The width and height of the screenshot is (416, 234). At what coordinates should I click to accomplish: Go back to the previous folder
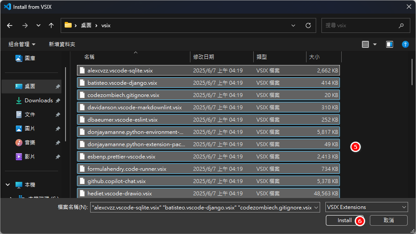[10, 25]
